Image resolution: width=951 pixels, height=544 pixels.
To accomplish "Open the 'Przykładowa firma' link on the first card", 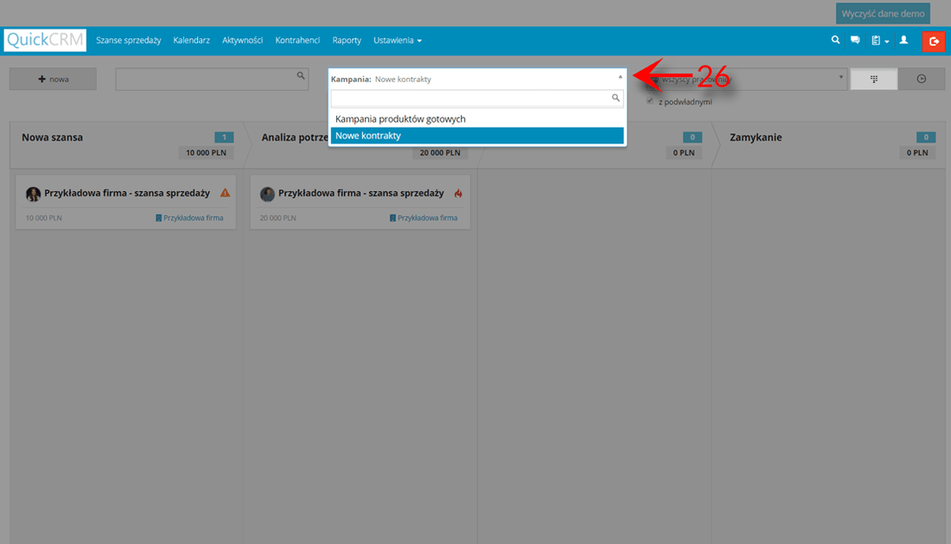I will [x=192, y=217].
